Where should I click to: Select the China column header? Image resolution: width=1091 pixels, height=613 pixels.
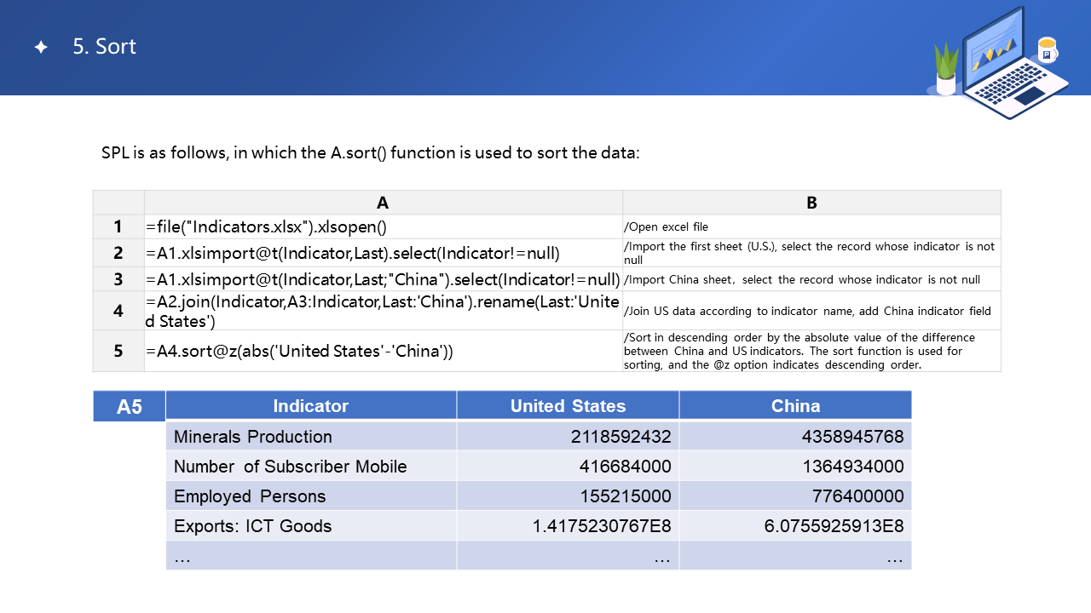point(795,406)
